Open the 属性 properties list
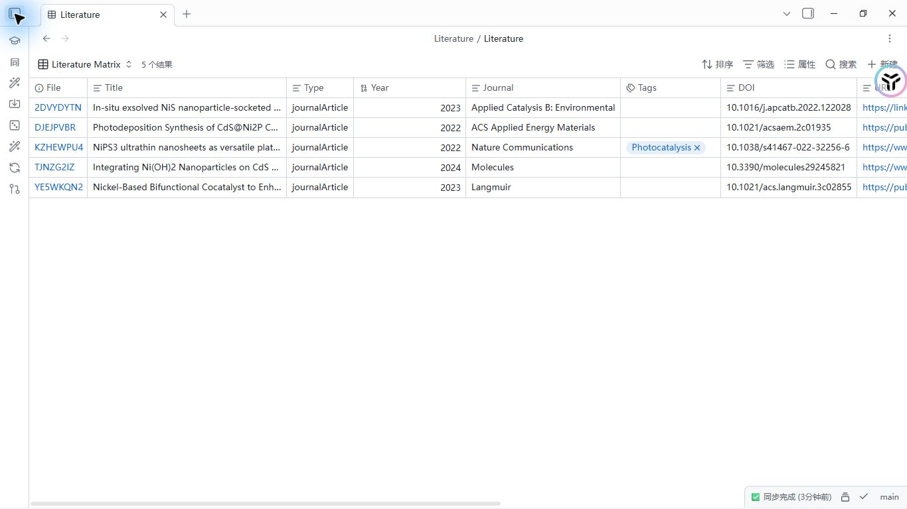Screen dimensions: 907x509 point(799,64)
